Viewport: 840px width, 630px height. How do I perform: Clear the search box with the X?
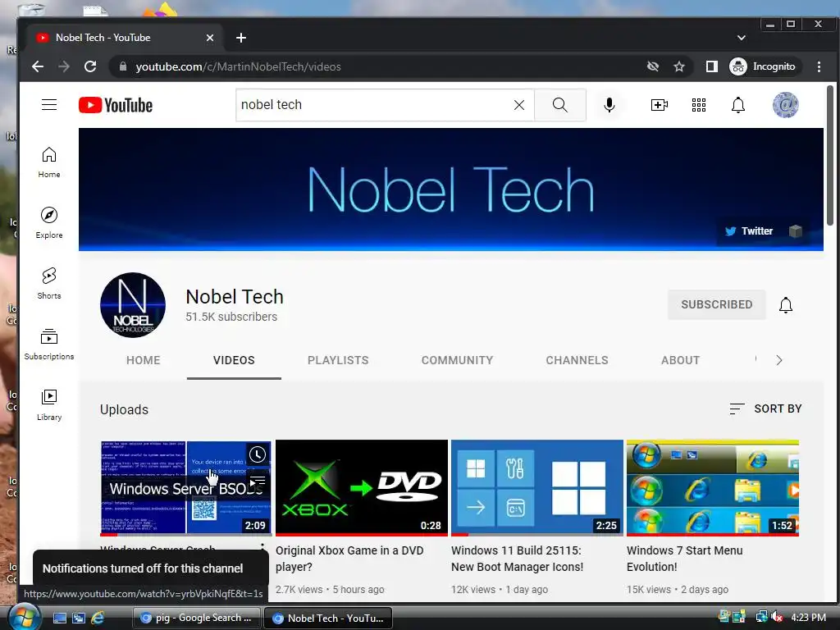click(519, 105)
